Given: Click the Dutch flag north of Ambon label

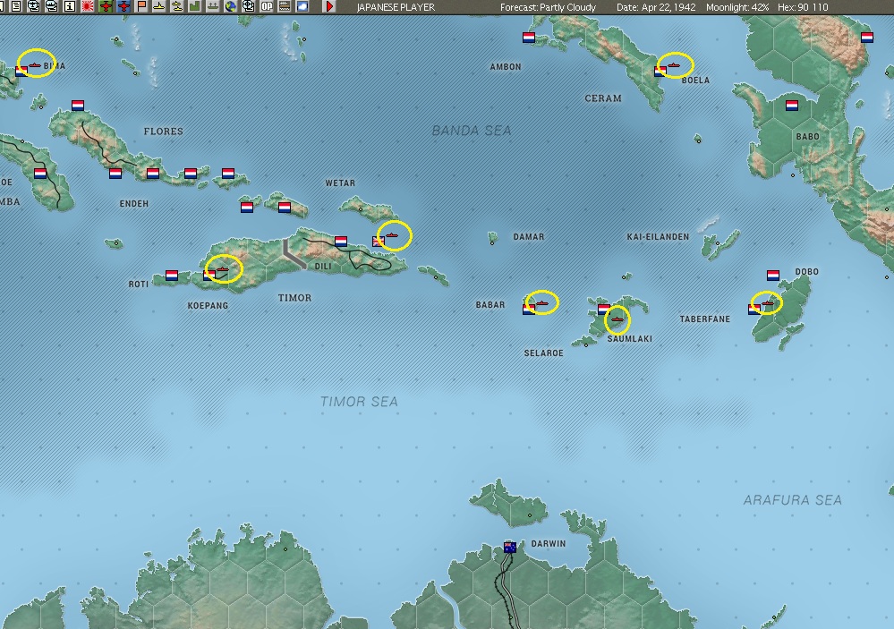Looking at the screenshot, I should tap(529, 38).
